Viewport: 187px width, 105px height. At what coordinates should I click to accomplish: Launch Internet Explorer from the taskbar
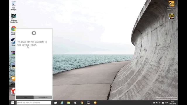pos(62,103)
